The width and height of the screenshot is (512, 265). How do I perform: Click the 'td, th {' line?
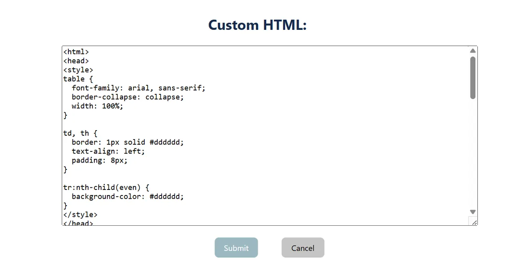click(x=80, y=133)
